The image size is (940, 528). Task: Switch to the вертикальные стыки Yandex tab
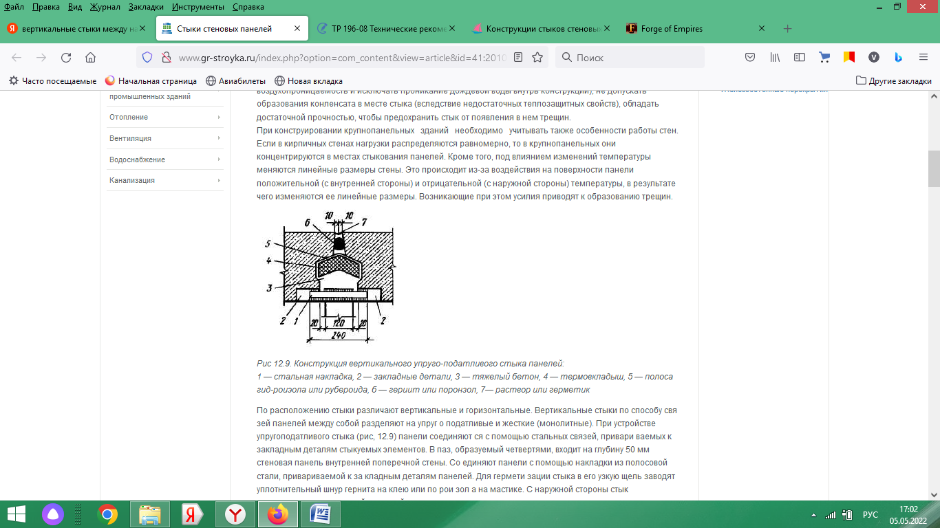coord(77,29)
